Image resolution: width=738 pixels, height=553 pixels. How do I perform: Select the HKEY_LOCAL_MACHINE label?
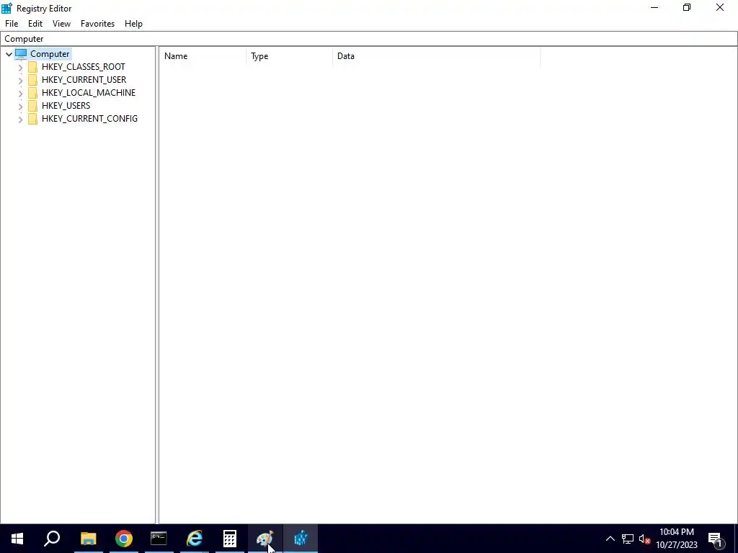click(89, 93)
